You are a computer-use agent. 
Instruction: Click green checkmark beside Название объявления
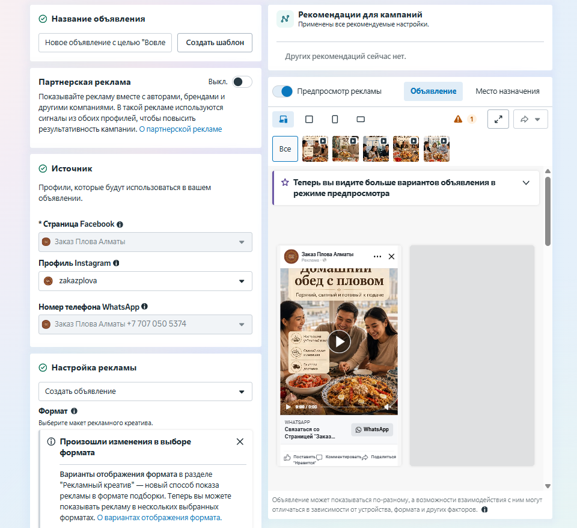(43, 19)
